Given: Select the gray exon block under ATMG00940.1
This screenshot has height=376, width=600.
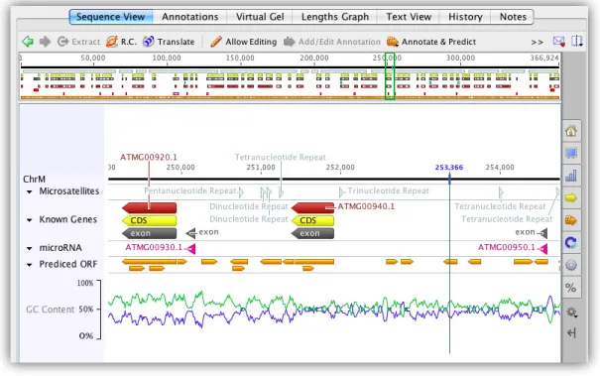Looking at the screenshot, I should tap(312, 233).
